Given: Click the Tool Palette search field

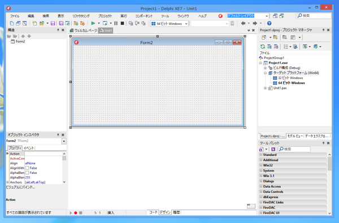Looking at the screenshot, I should (294, 149).
